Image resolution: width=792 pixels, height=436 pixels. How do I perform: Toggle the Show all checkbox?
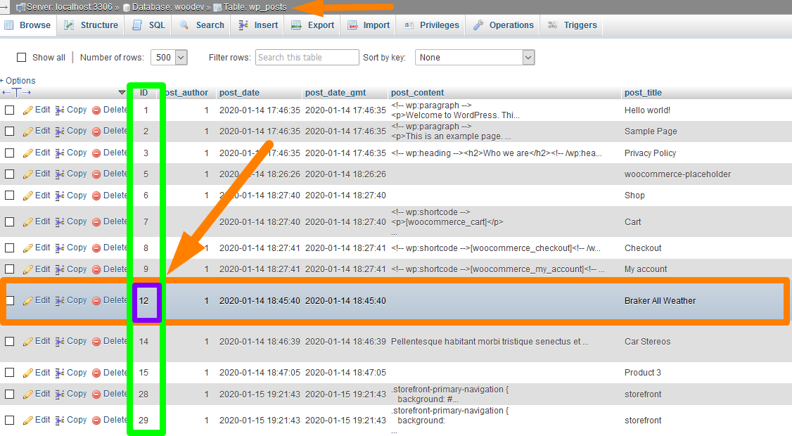pyautogui.click(x=21, y=58)
